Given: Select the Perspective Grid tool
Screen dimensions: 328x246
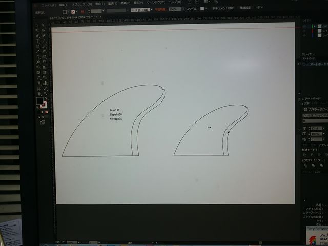Looking at the screenshot, I should pos(45,67).
